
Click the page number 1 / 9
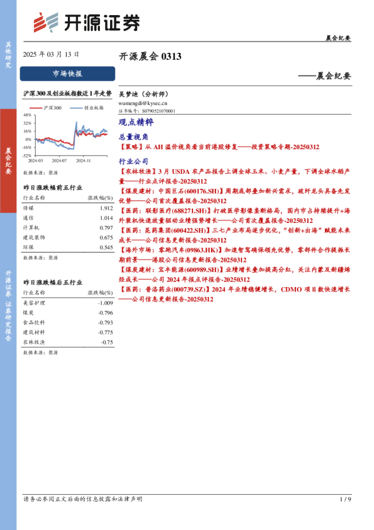[x=346, y=499]
